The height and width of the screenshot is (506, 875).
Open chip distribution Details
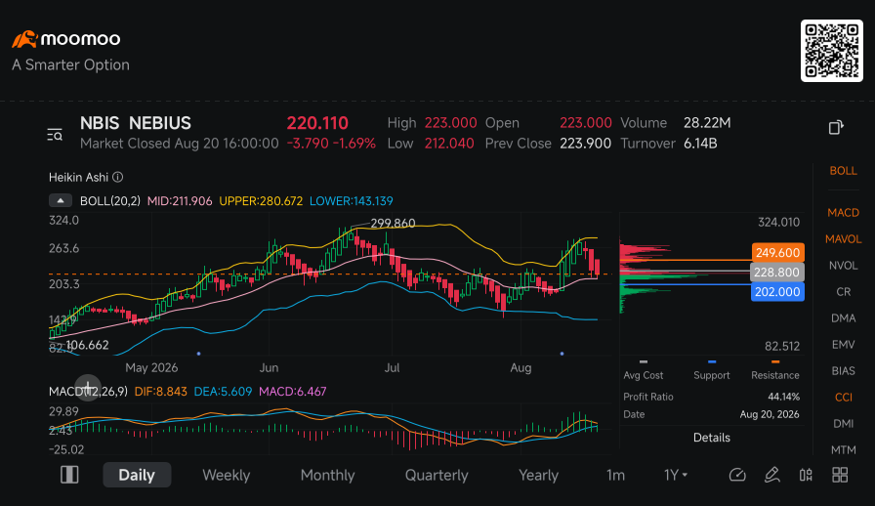click(x=712, y=438)
